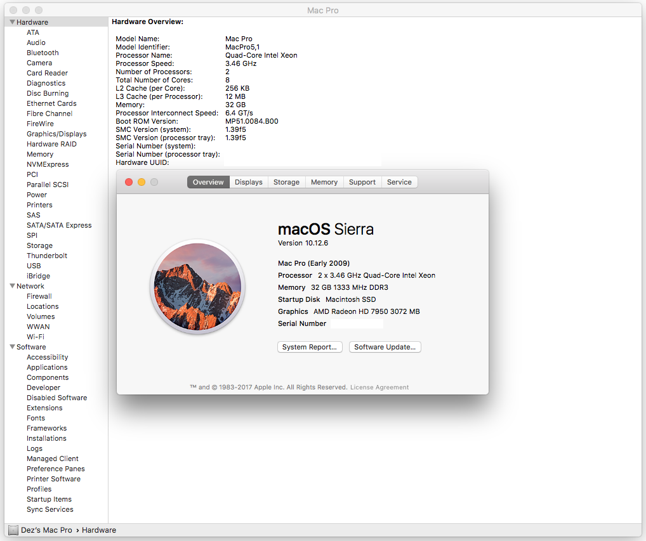The image size is (646, 541).
Task: Select Printers in the sidebar
Action: point(39,205)
